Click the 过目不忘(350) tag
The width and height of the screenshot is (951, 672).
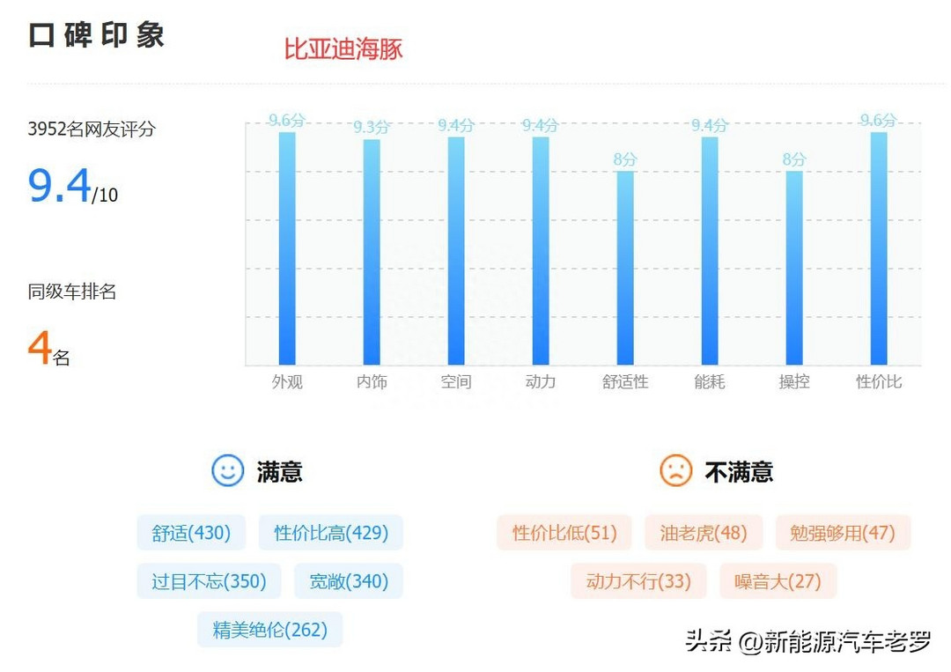coord(209,581)
